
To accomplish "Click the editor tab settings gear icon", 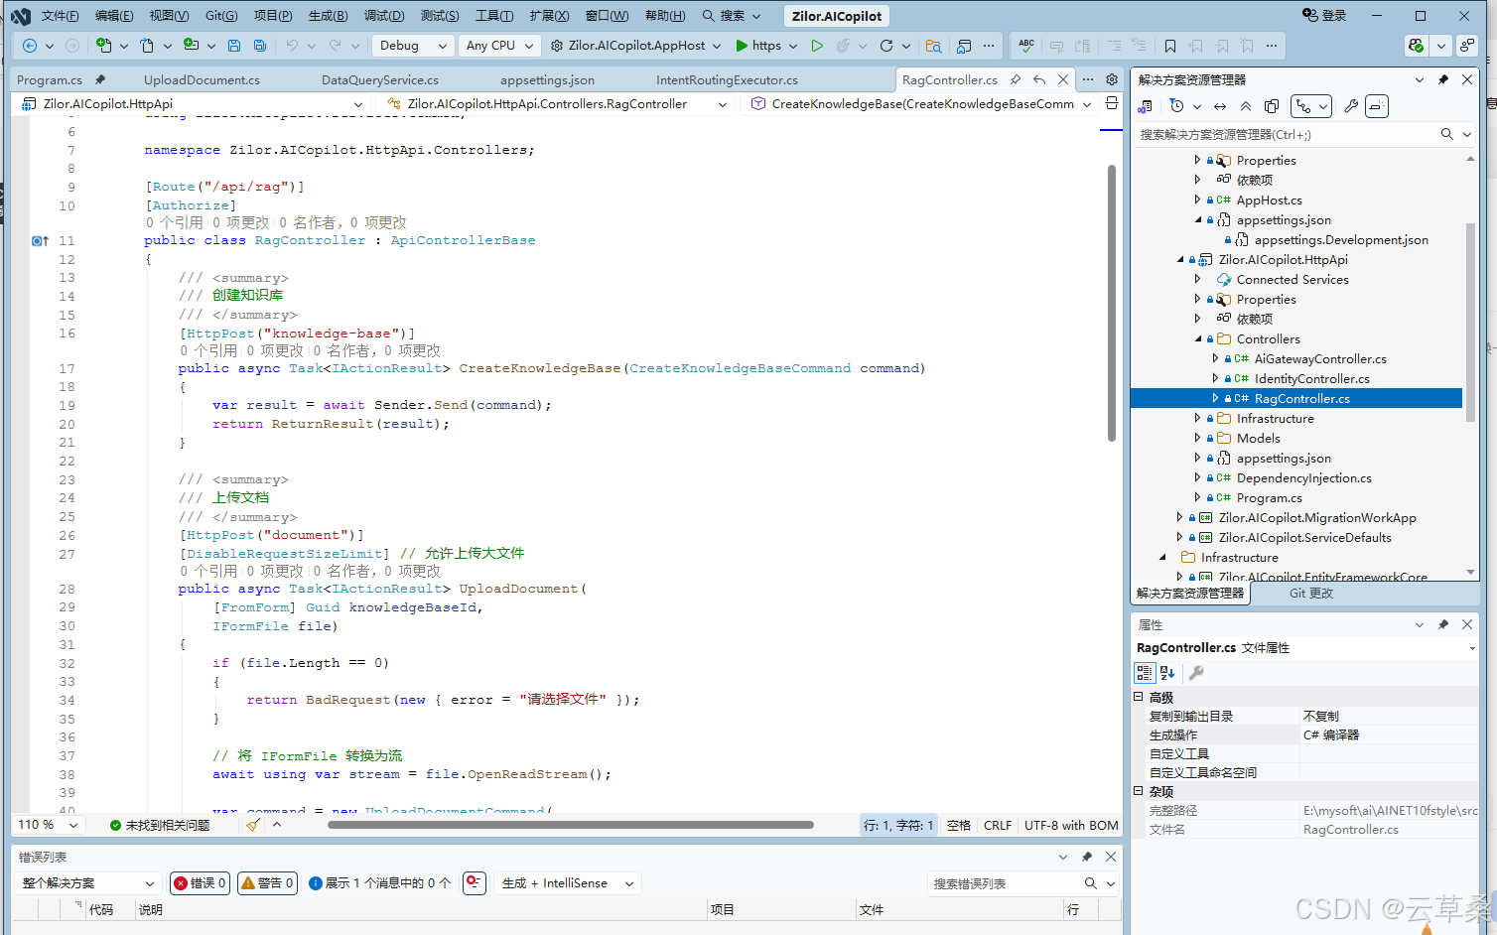I will 1112,79.
